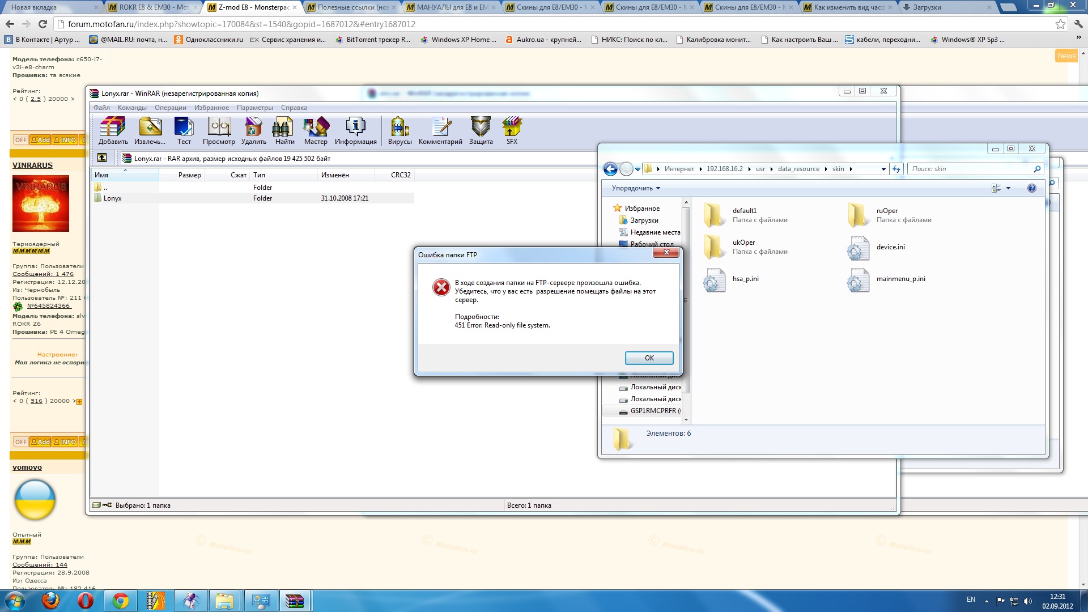Reload the Chrome page
This screenshot has width=1088, height=612.
click(x=42, y=24)
